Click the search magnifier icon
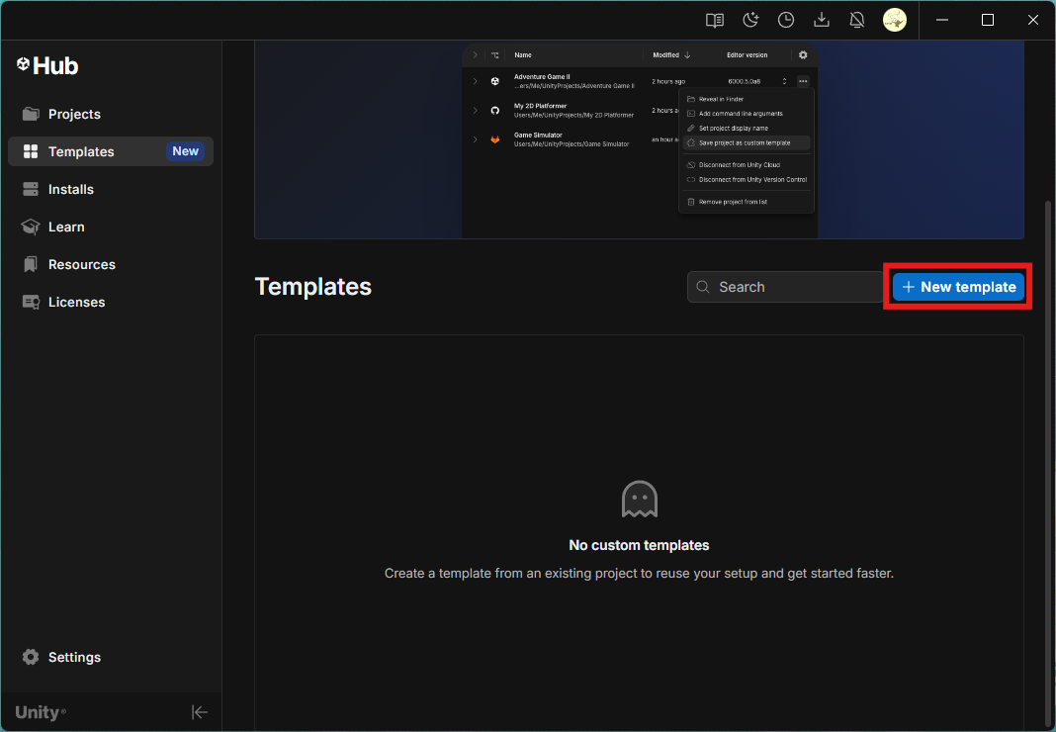The image size is (1056, 732). [702, 287]
